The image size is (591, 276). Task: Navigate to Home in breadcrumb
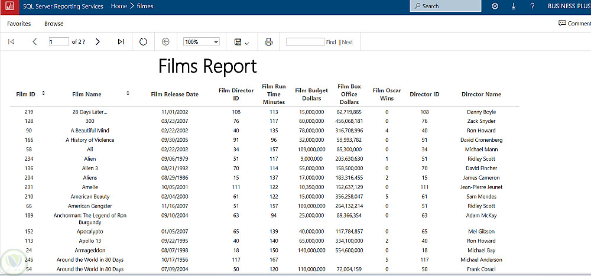[119, 6]
